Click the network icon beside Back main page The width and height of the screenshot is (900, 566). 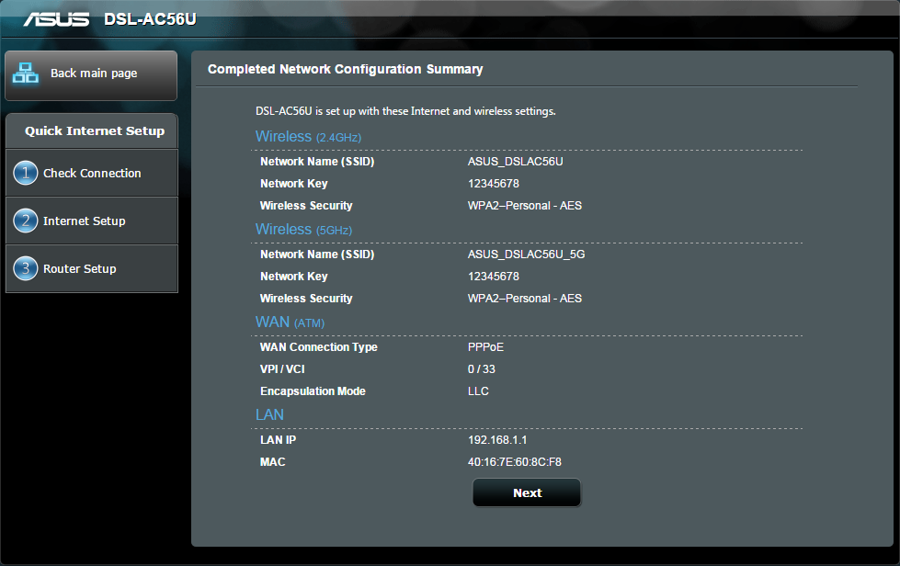coord(26,73)
